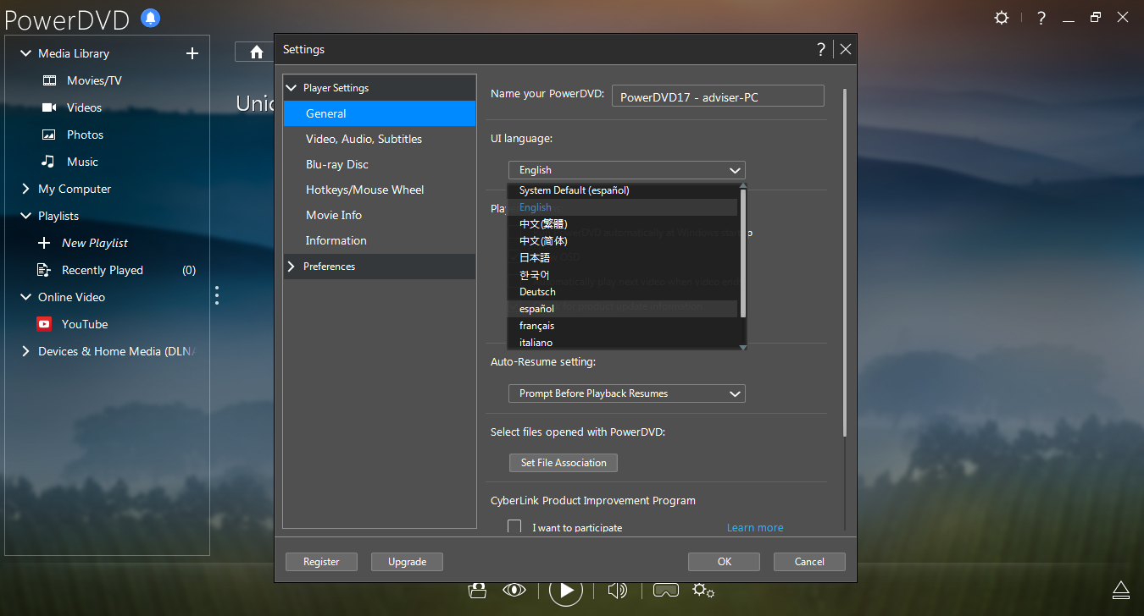Confirm settings with the OK button
Screen dimensions: 1144x616
tap(725, 562)
